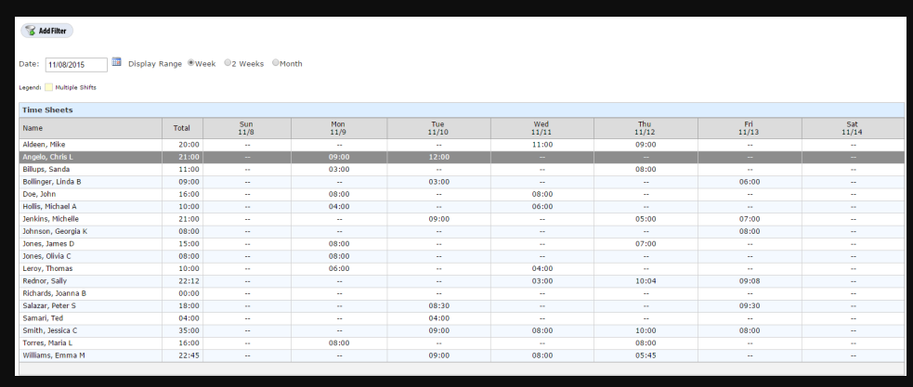Select the Week display range
This screenshot has height=387, width=913.
pos(191,63)
